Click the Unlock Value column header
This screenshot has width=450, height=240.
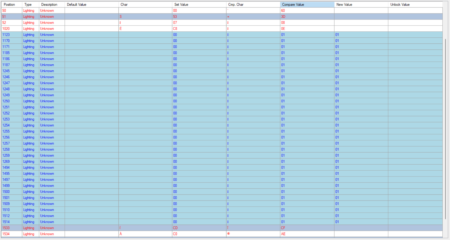coord(415,4)
